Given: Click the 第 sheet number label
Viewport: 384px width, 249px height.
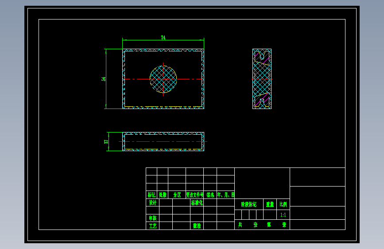Looking at the screenshot, I should click(x=269, y=225).
